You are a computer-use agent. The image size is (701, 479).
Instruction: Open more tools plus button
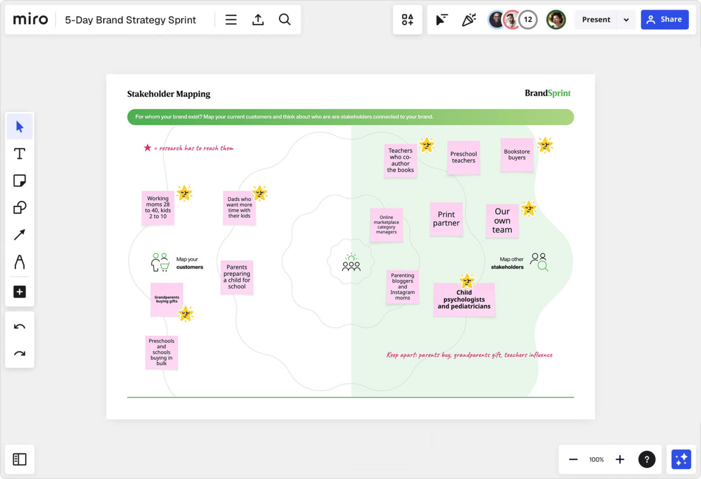click(20, 292)
